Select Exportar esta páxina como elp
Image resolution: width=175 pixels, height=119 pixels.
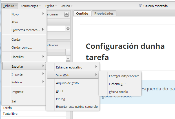coord(73,107)
